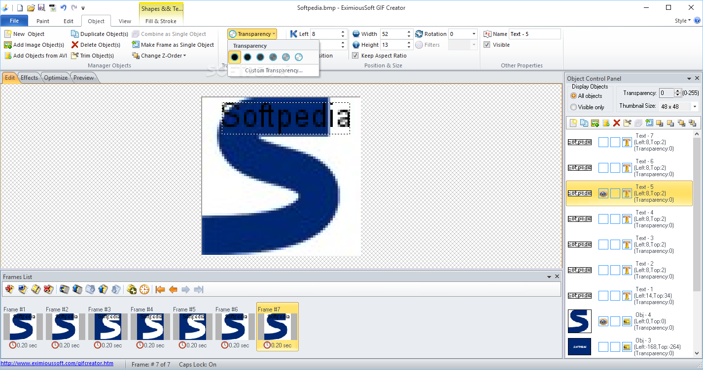703x370 pixels.
Task: Switch to the Paint ribbon tab
Action: (43, 21)
